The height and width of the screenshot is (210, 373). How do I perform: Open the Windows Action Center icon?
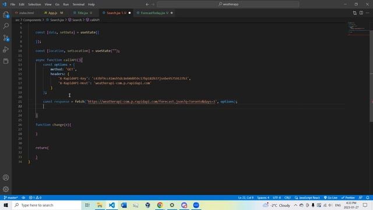click(365, 205)
